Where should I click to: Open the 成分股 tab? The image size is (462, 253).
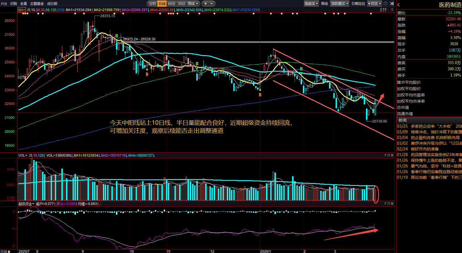click(x=52, y=4)
